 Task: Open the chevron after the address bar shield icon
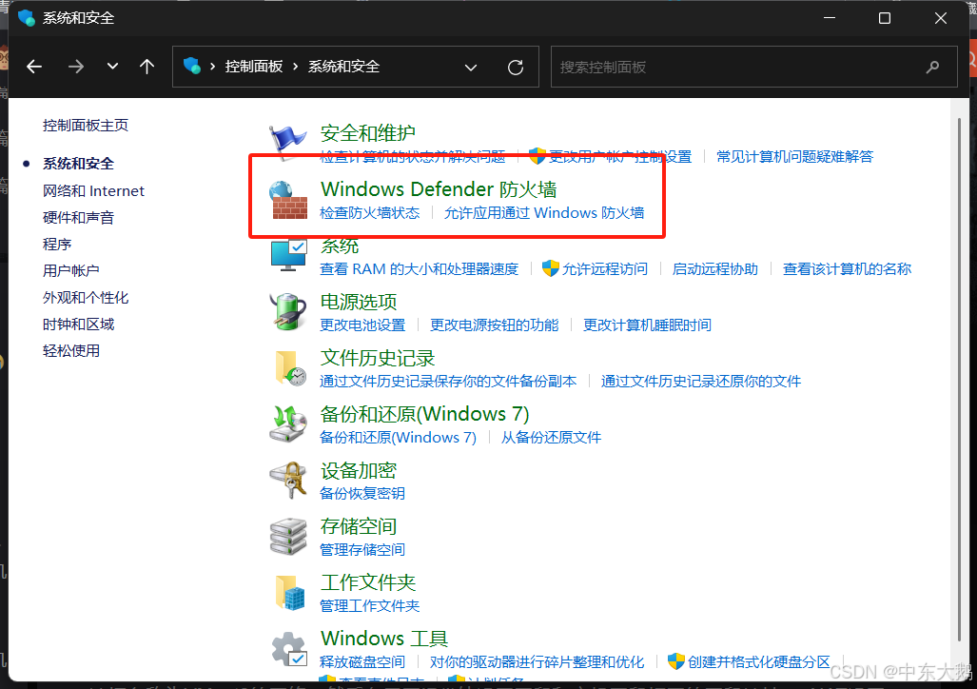[212, 66]
